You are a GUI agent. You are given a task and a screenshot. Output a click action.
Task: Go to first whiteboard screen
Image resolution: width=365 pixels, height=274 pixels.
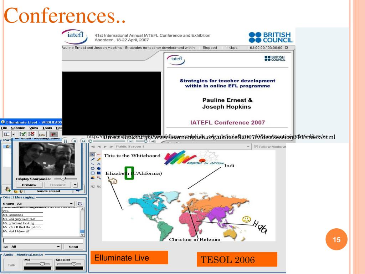coord(93,147)
